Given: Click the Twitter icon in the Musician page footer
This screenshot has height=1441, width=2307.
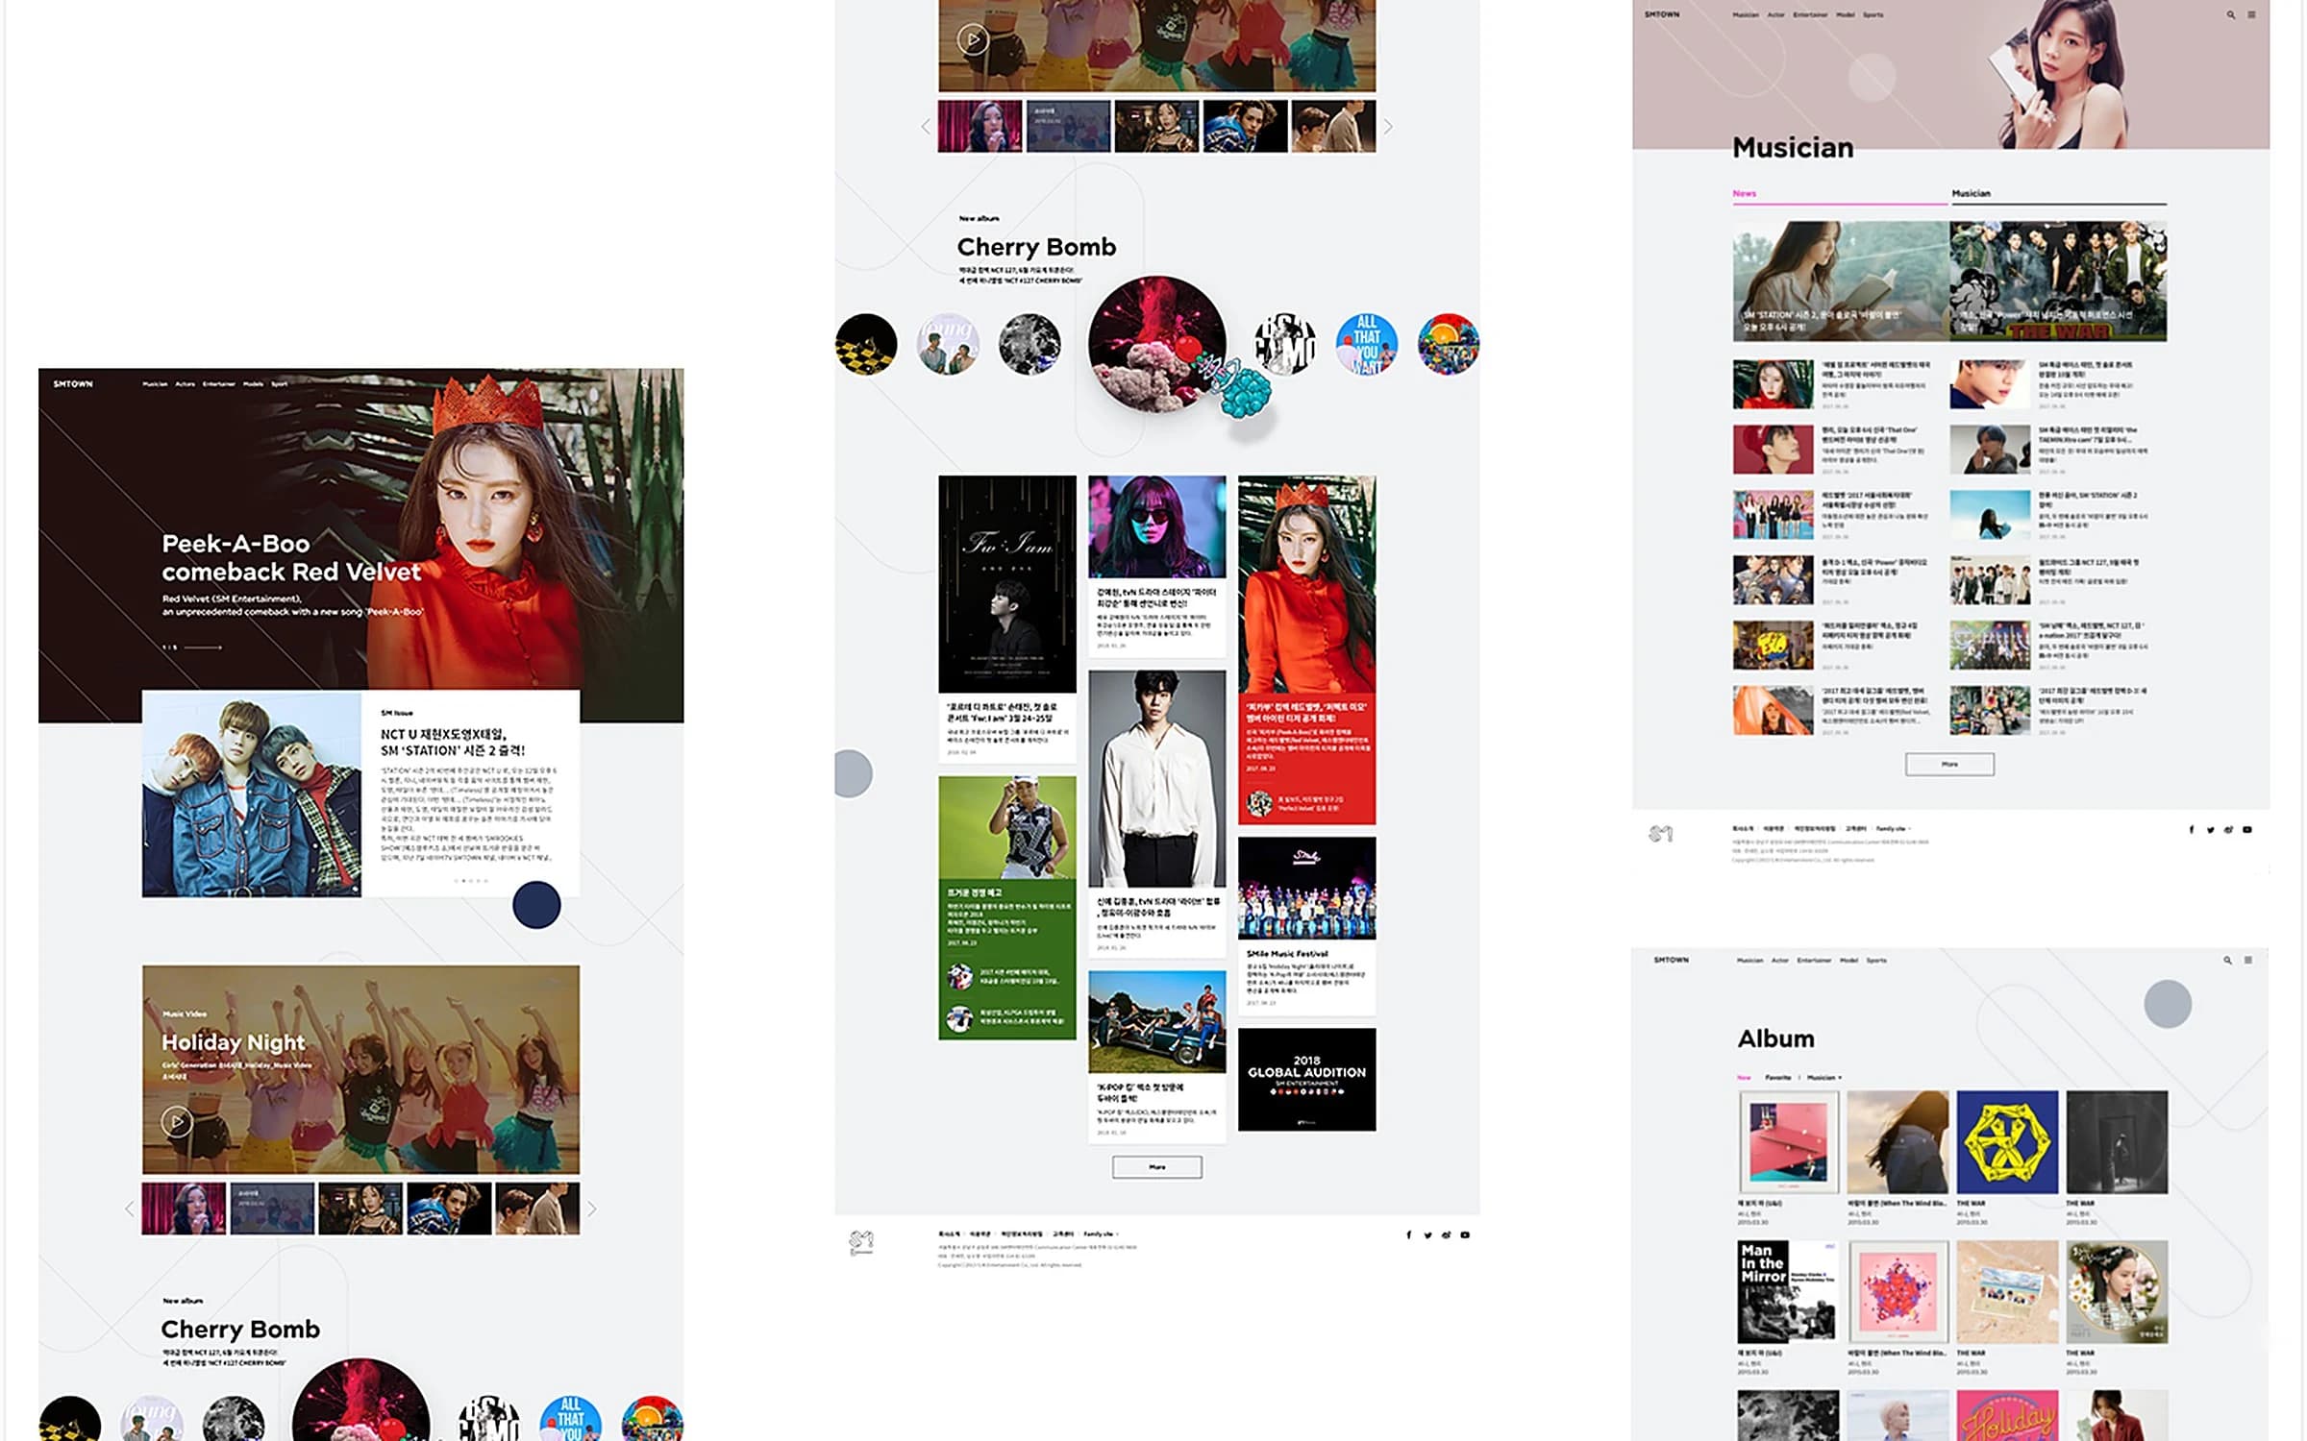Looking at the screenshot, I should click(x=2210, y=830).
